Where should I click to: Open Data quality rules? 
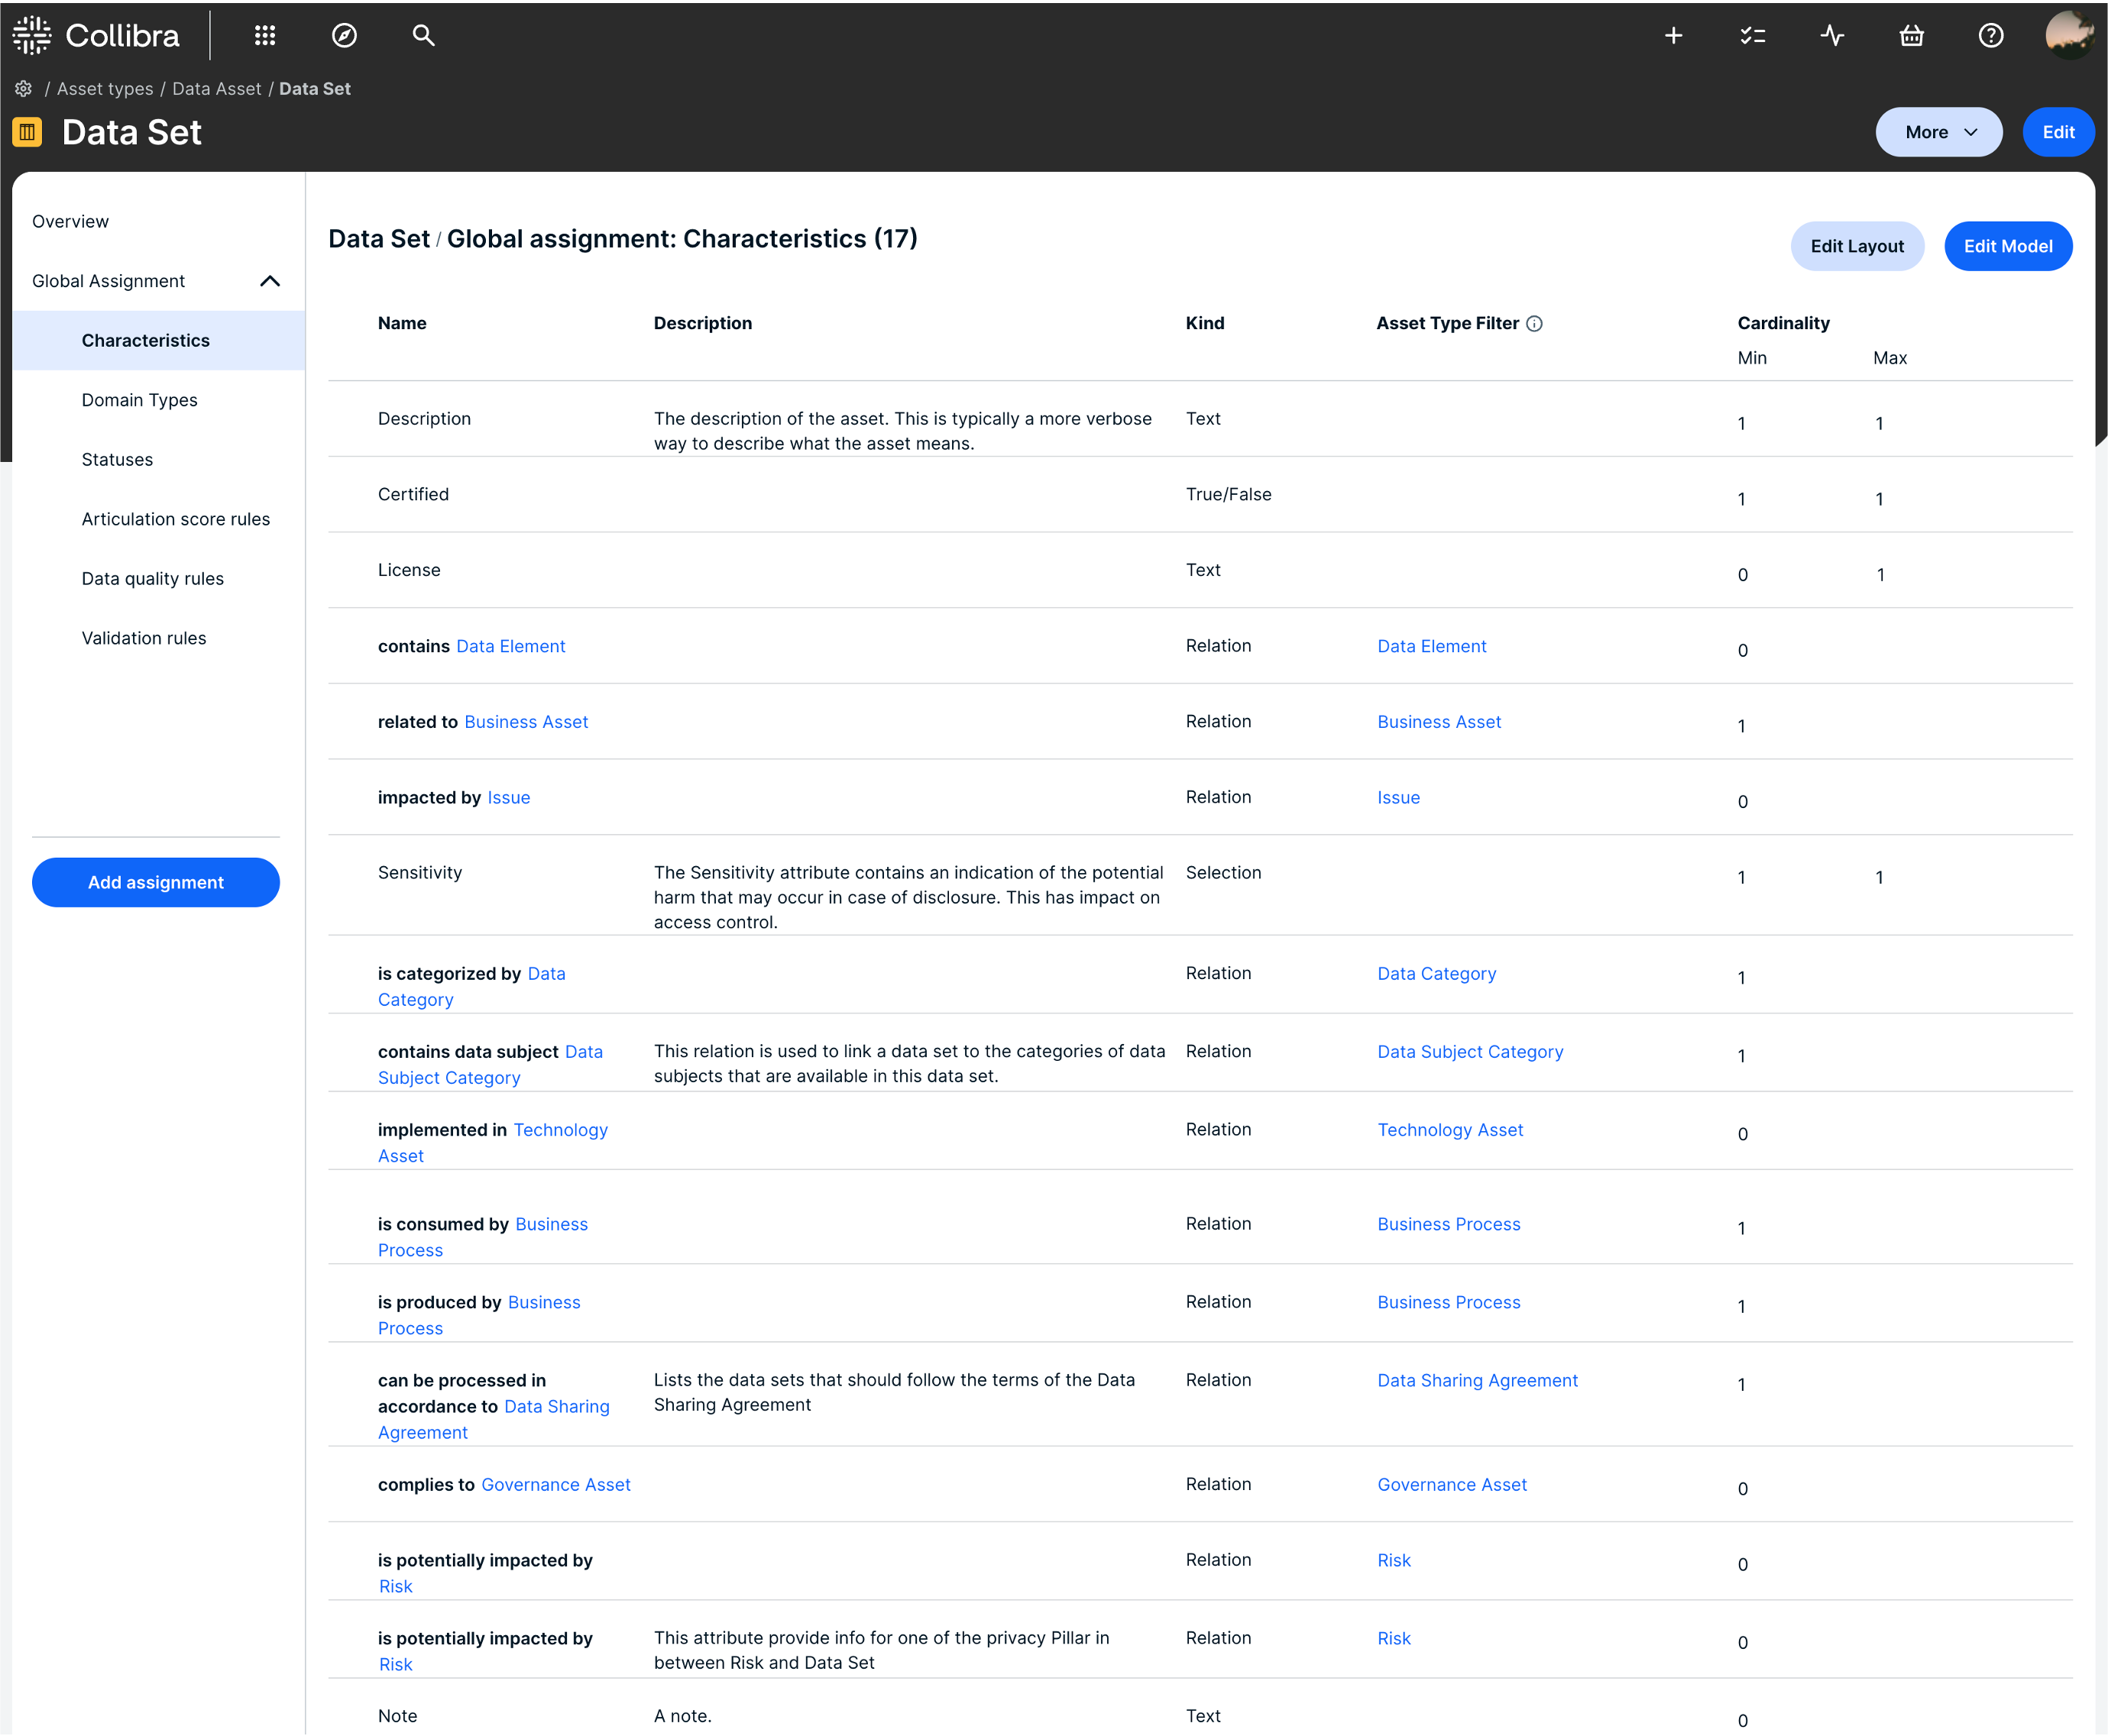pyautogui.click(x=153, y=579)
